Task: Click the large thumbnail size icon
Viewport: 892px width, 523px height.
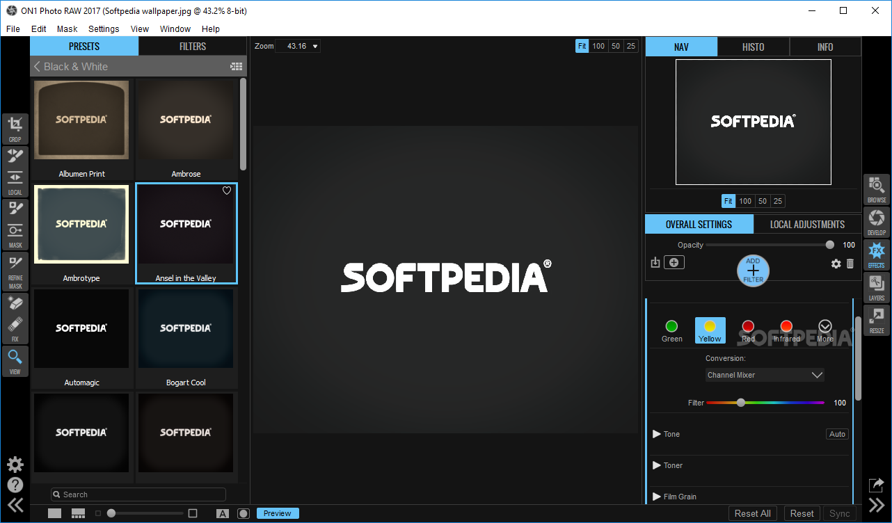Action: [x=193, y=513]
